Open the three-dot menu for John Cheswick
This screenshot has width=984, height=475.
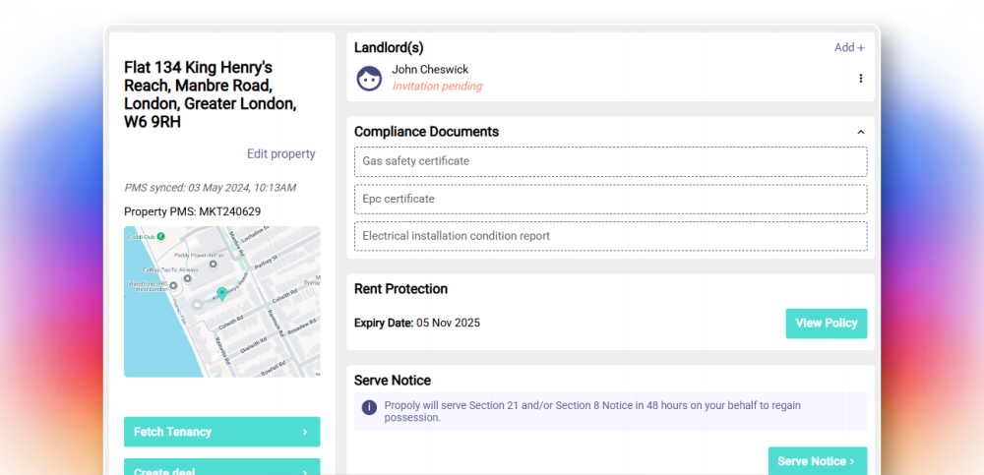coord(861,79)
